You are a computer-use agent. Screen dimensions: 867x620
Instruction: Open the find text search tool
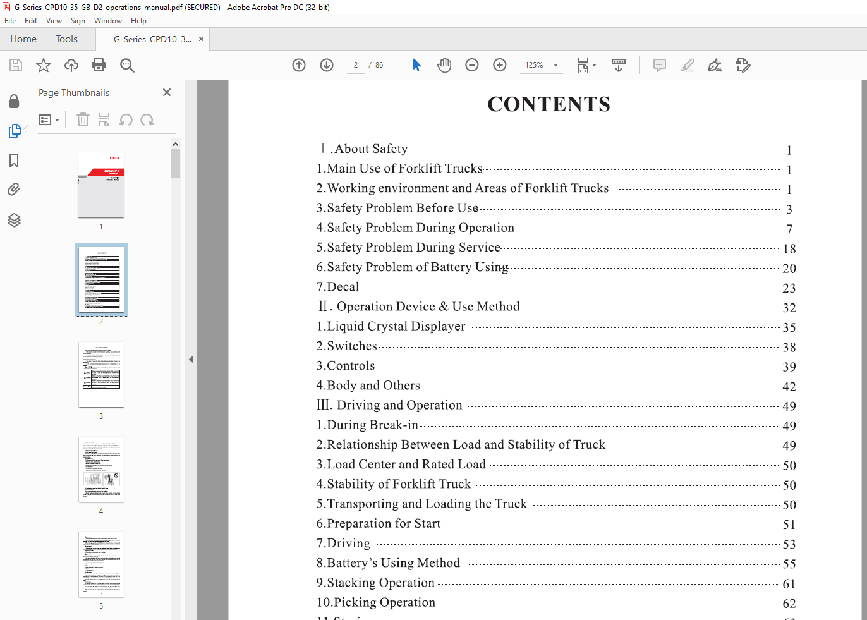[127, 65]
